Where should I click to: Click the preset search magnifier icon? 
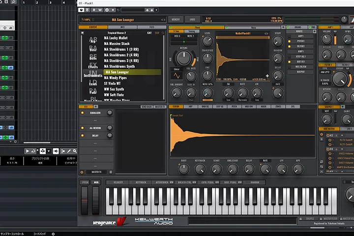coord(163,33)
